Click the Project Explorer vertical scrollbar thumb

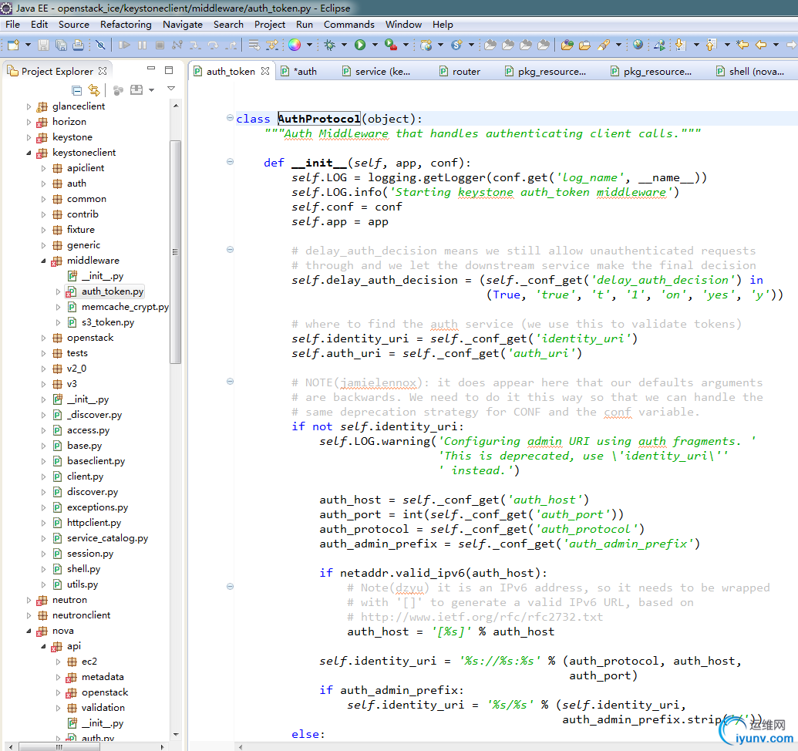tap(176, 251)
